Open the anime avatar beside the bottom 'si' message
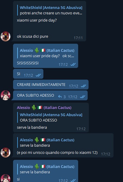Screen dimensions: 123x182 coord(5,178)
